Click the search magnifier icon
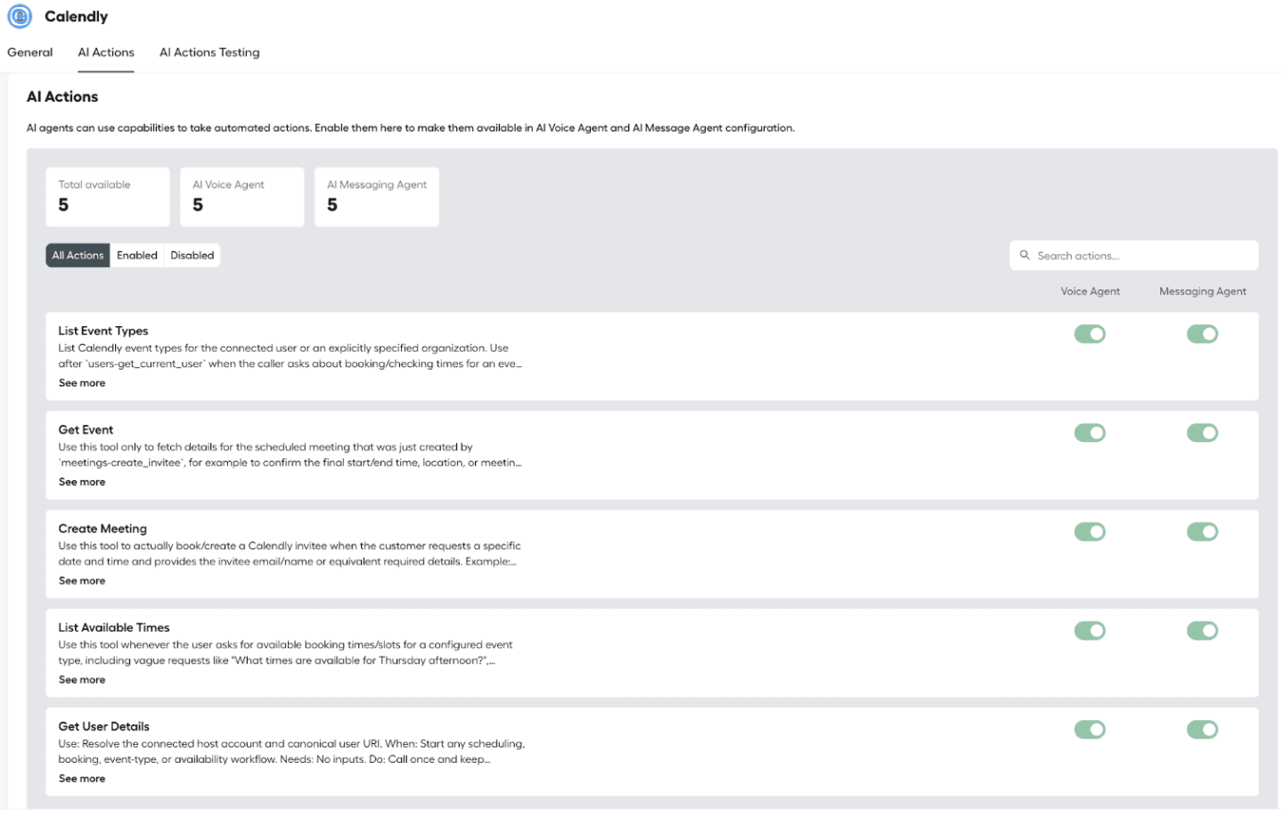The image size is (1284, 818). pyautogui.click(x=1025, y=255)
